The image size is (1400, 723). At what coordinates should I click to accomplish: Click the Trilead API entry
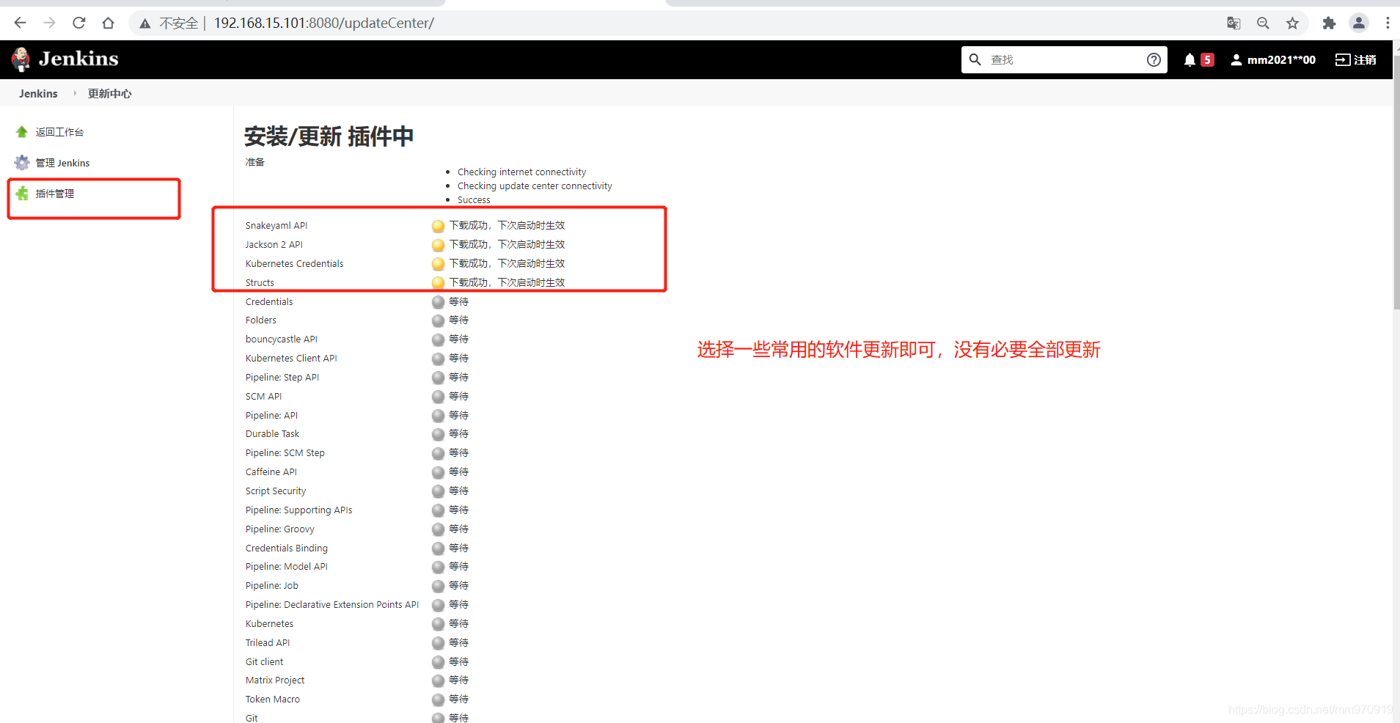[268, 643]
